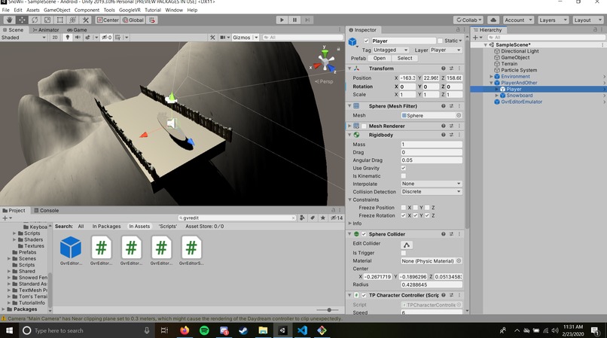Open File Explorer from taskbar
Image resolution: width=607 pixels, height=338 pixels.
(x=263, y=330)
